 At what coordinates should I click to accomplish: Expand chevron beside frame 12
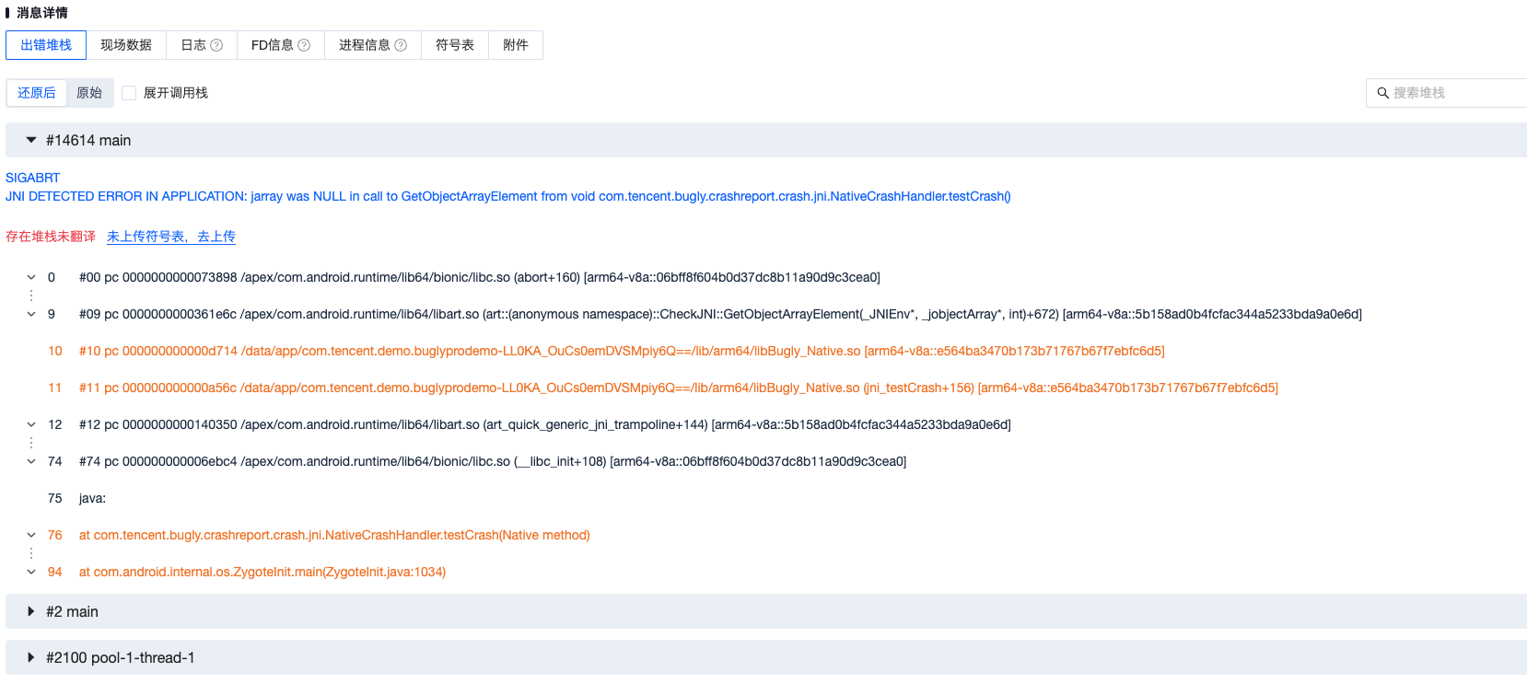31,424
